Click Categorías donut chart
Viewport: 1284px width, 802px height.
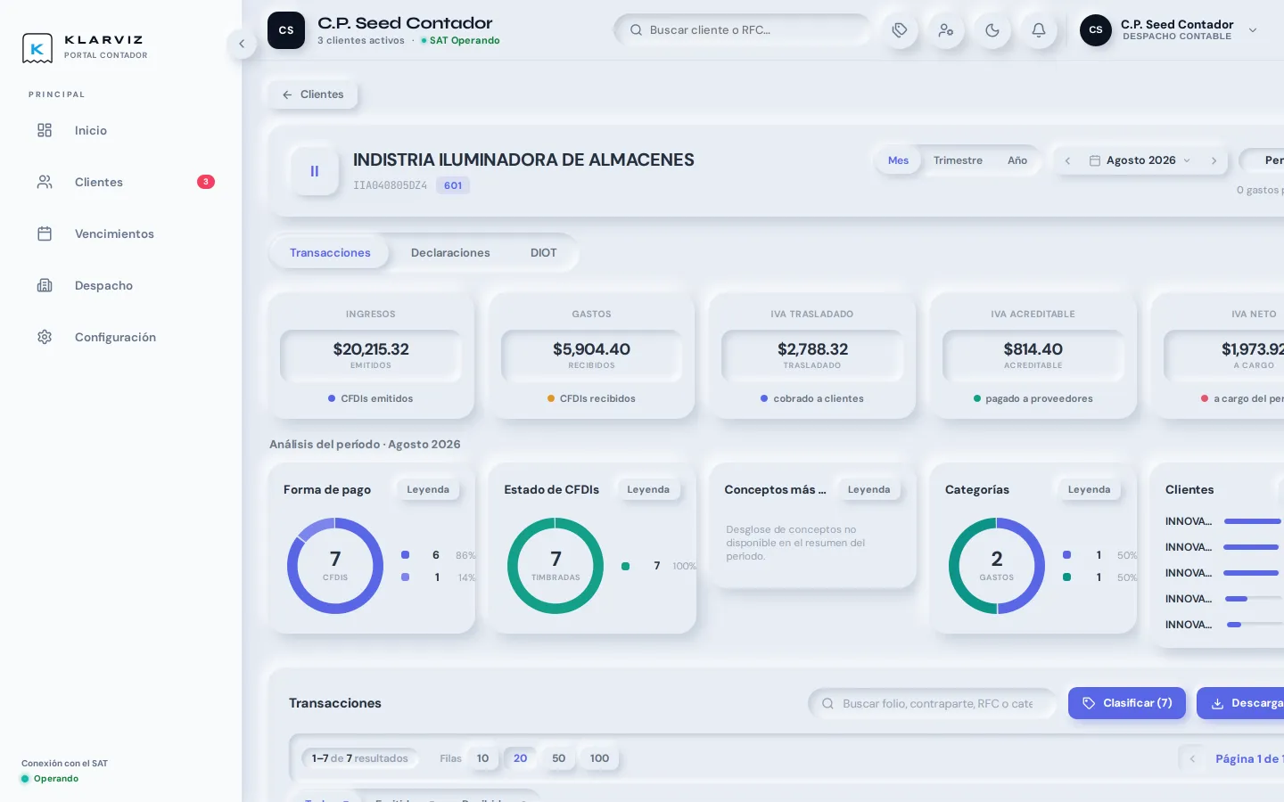(997, 566)
